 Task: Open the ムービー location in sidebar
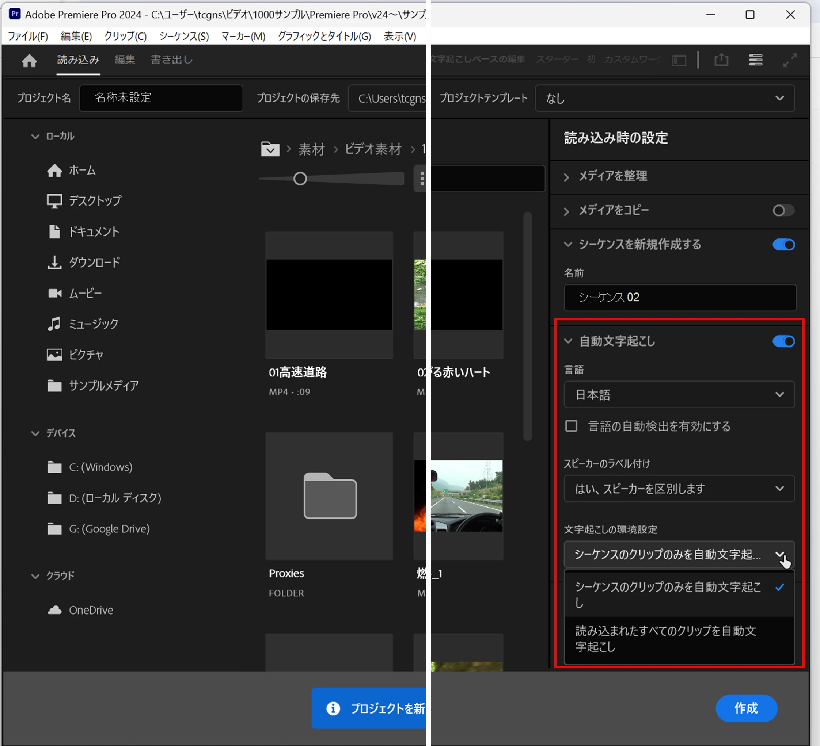[85, 293]
